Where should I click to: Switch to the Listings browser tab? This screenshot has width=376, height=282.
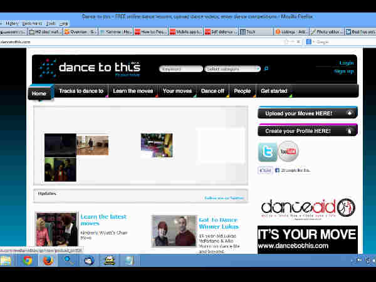coord(291,32)
